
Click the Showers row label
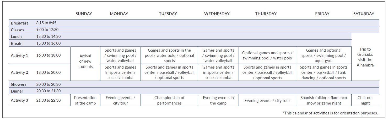[18, 84]
